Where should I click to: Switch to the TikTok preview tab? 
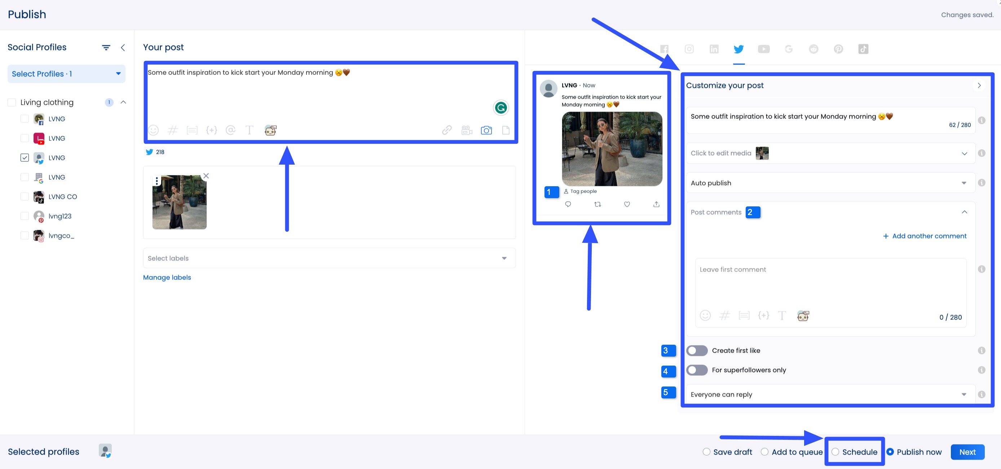[x=863, y=49]
